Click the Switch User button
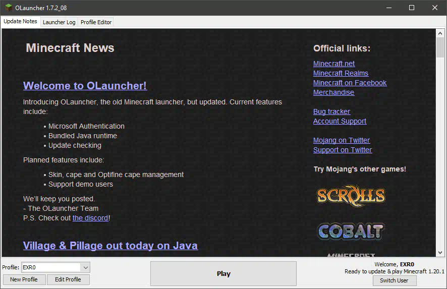The width and height of the screenshot is (447, 289). [x=394, y=280]
